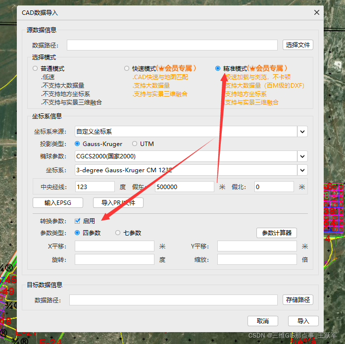Click the 中央经线 input field
345x344 pixels.
coord(95,187)
